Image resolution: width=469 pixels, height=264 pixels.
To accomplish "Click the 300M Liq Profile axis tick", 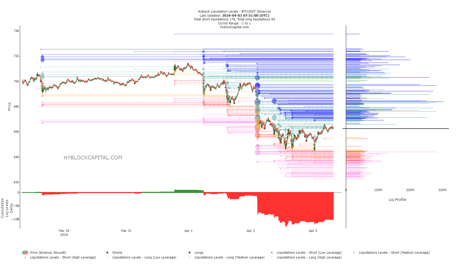I will [x=442, y=190].
